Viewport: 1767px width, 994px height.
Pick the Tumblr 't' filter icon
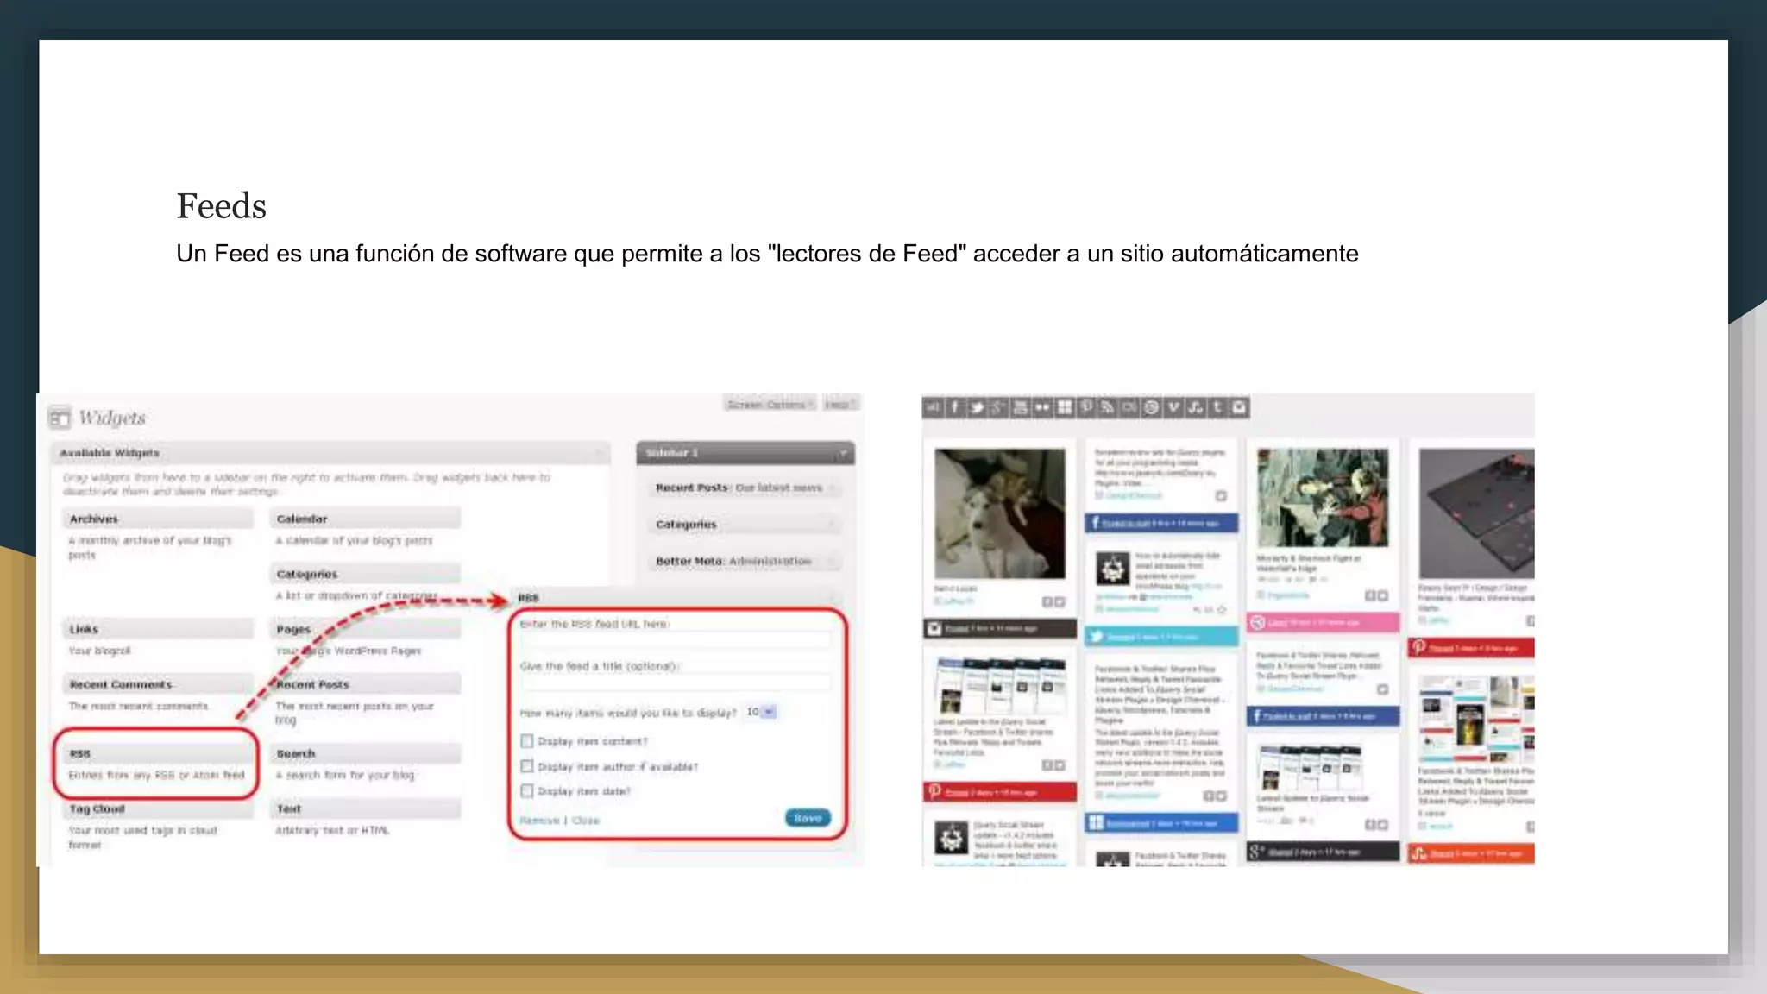(x=1217, y=407)
